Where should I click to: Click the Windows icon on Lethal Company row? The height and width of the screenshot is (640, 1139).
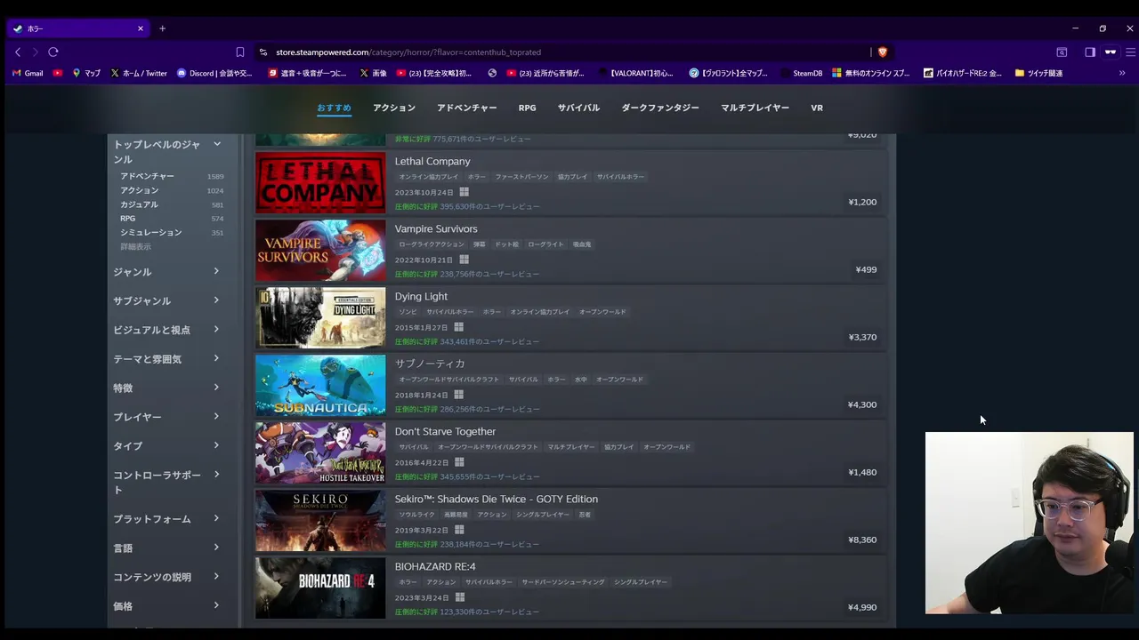[x=464, y=192]
